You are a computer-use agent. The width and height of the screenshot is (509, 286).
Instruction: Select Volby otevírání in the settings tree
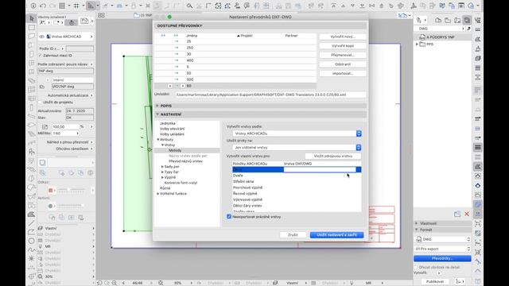(172, 129)
